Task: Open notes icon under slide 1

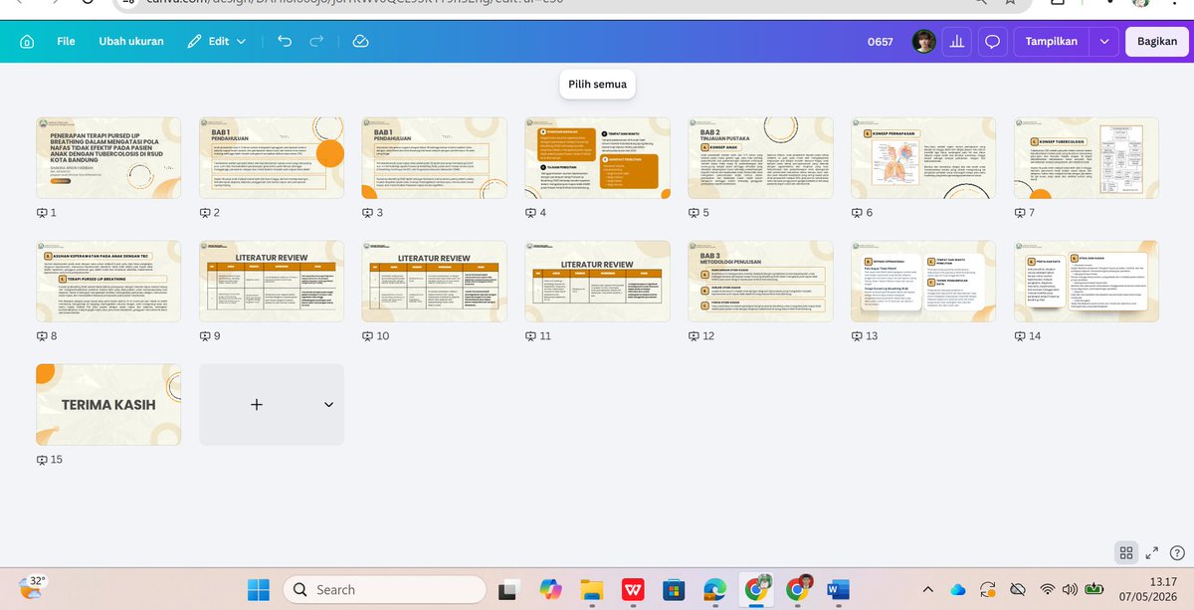Action: [x=42, y=213]
